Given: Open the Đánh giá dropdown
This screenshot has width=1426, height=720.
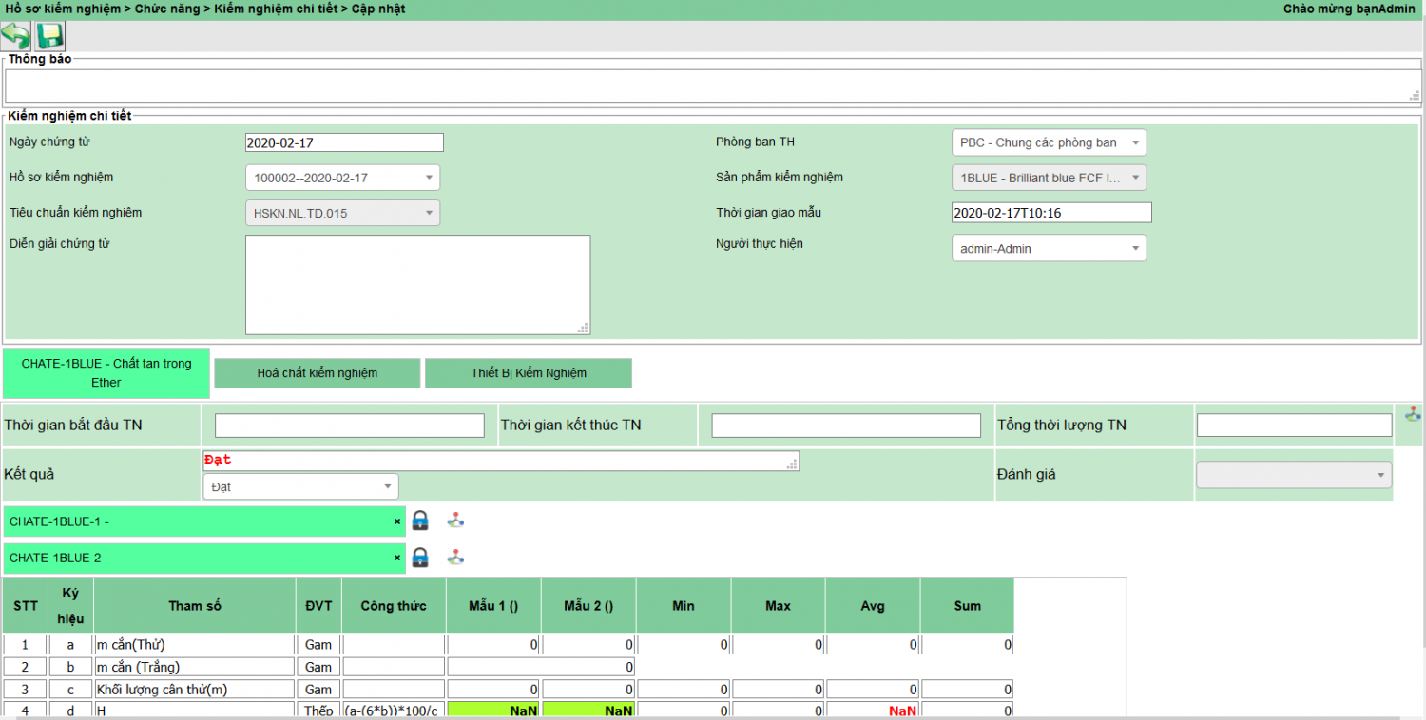Looking at the screenshot, I should click(x=1294, y=474).
